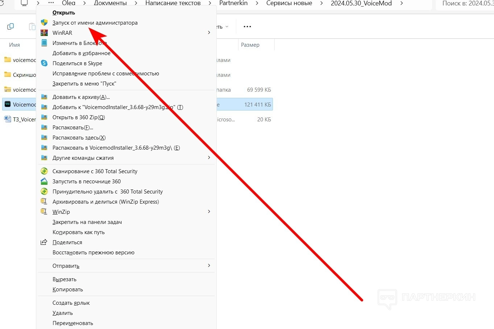Select the Скриншо folder icon
Viewport: 494px width, 329px height.
pos(7,75)
